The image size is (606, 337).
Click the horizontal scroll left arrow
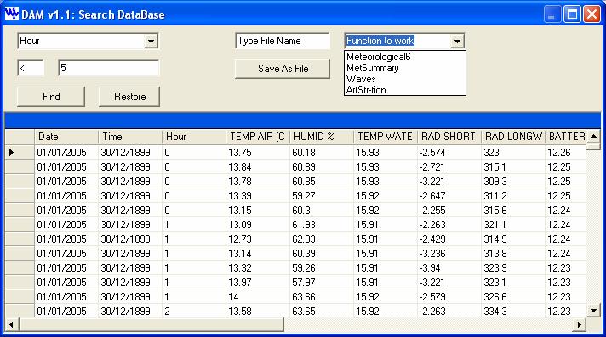[11, 324]
